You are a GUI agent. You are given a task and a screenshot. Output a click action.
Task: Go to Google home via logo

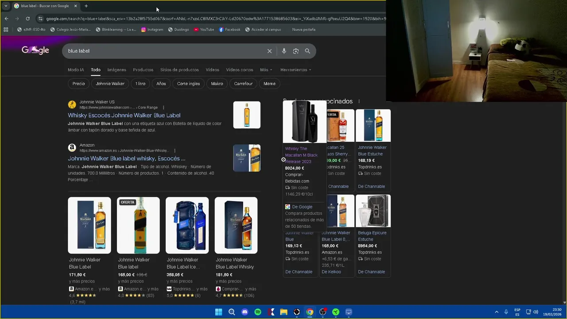tap(35, 50)
